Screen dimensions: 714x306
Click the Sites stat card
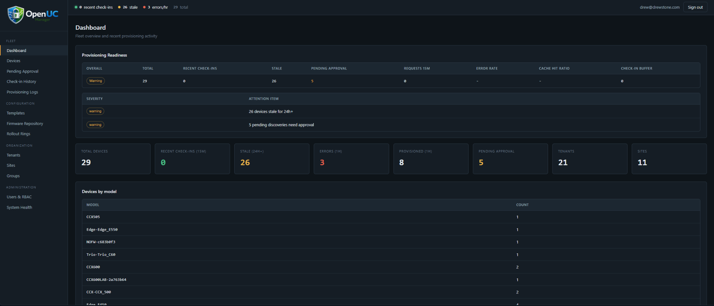click(x=669, y=159)
